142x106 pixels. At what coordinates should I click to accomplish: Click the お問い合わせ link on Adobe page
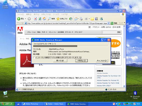pyautogui.click(x=106, y=27)
